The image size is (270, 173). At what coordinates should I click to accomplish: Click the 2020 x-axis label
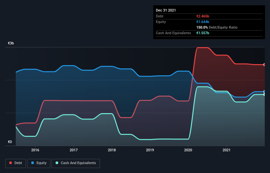pyautogui.click(x=188, y=150)
